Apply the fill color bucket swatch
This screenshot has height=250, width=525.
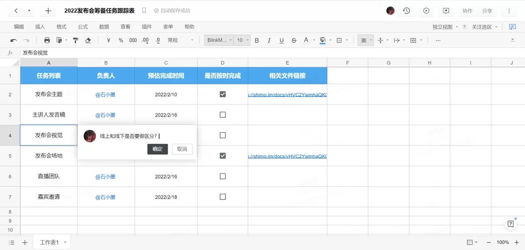pos(323,40)
